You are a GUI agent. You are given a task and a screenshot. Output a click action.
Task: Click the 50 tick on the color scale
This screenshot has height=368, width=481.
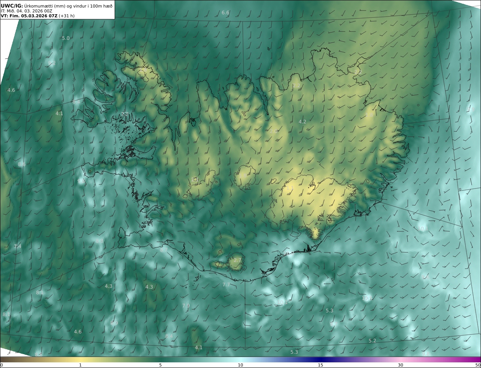[x=478, y=365]
